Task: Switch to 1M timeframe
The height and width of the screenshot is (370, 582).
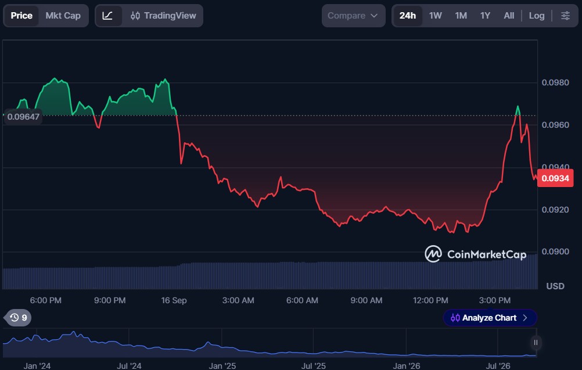Action: 461,16
